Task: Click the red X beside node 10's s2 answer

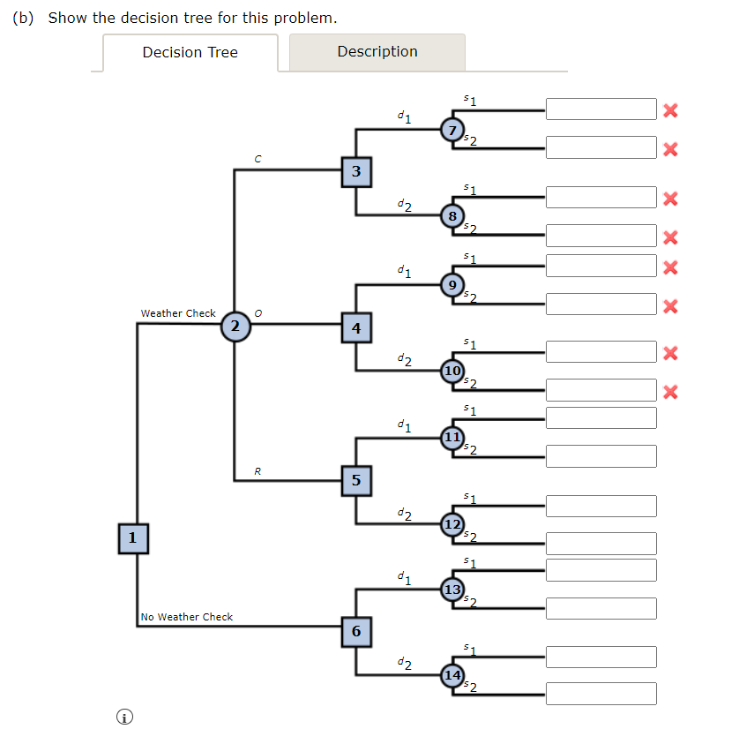Action: [670, 389]
